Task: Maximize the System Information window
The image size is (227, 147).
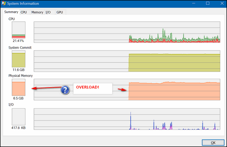Action: click(208, 3)
